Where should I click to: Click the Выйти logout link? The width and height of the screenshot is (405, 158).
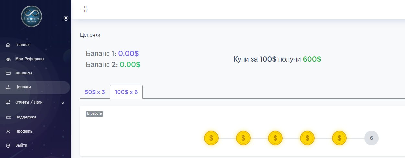coord(21,145)
